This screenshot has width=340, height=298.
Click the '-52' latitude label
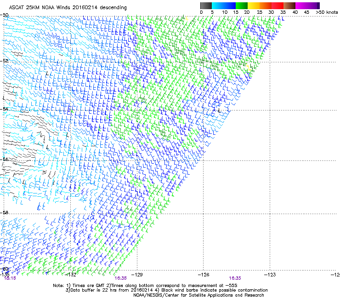coord(4,61)
